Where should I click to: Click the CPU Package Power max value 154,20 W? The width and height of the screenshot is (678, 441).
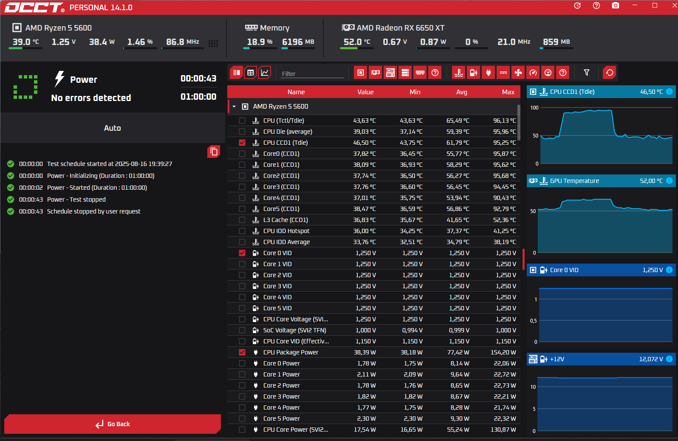(x=503, y=352)
